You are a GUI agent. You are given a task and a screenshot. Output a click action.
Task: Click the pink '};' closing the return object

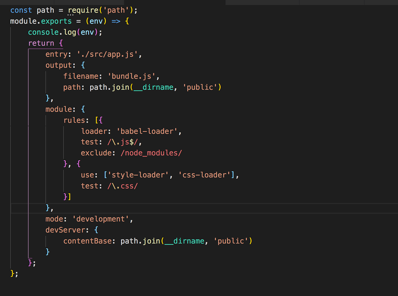click(x=32, y=263)
